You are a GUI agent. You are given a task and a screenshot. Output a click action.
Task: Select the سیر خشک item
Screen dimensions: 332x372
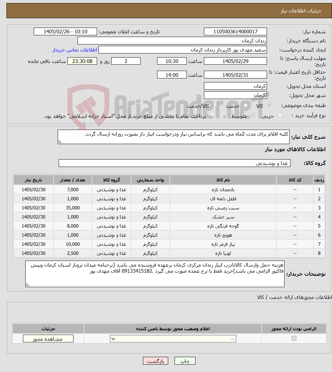(x=223, y=217)
